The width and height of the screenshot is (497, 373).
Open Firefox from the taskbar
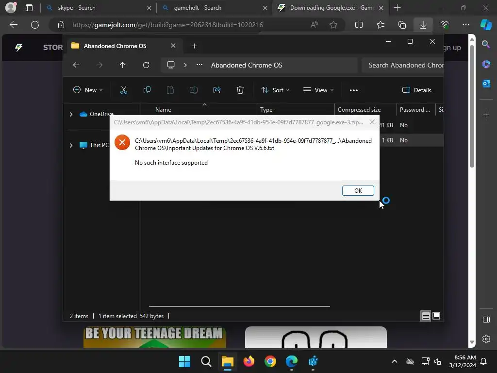[249, 361]
